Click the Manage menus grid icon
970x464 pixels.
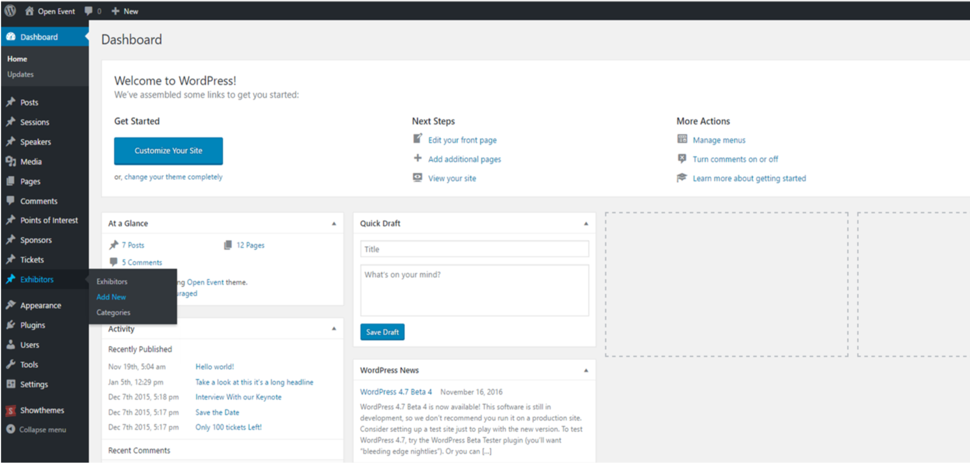click(682, 139)
